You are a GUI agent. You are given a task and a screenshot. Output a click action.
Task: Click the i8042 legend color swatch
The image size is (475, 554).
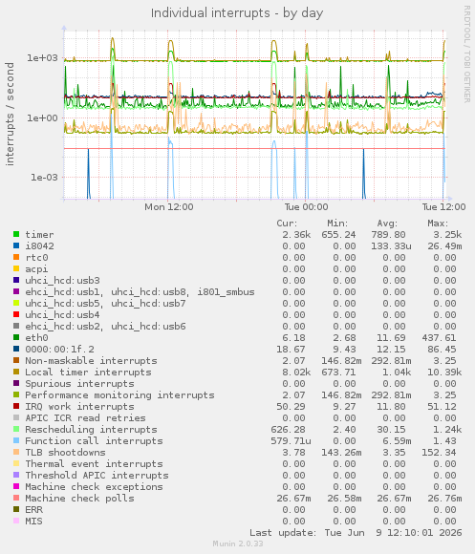(x=16, y=245)
